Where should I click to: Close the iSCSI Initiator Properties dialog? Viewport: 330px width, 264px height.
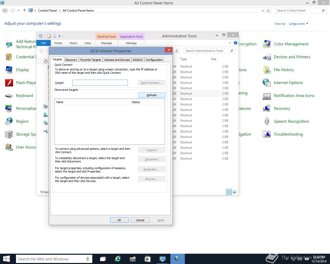click(x=169, y=50)
